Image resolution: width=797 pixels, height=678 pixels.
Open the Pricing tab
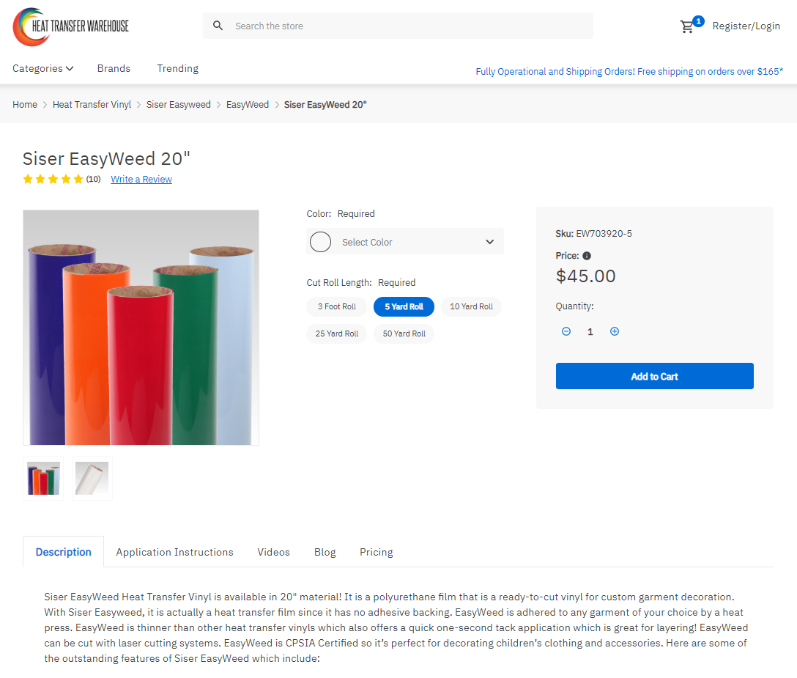(x=376, y=552)
